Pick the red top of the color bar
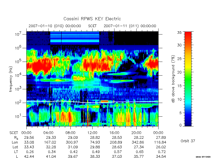The height and width of the screenshot is (158, 211). click(188, 35)
